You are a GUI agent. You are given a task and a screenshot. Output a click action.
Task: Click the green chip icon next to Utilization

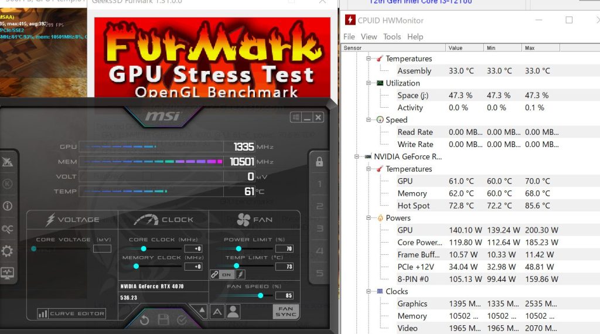[x=380, y=83]
